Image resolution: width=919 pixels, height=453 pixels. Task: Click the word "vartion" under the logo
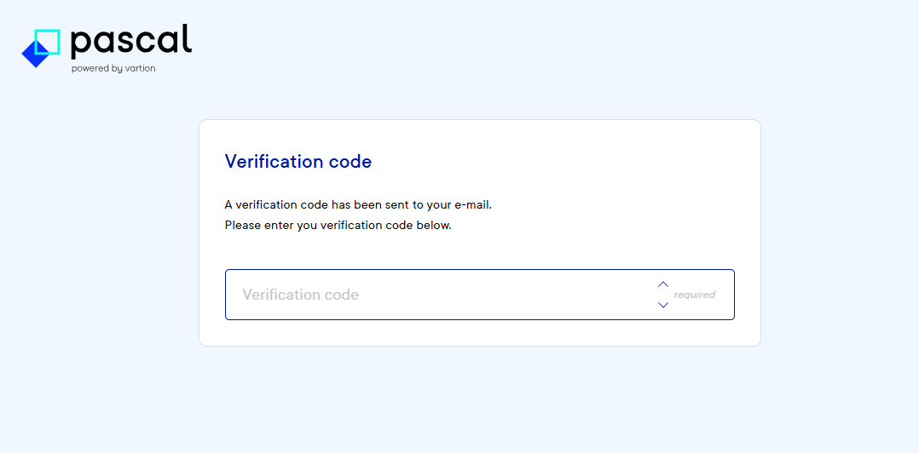coord(141,69)
